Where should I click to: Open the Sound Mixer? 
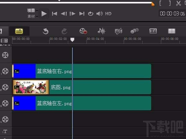[x=102, y=31]
